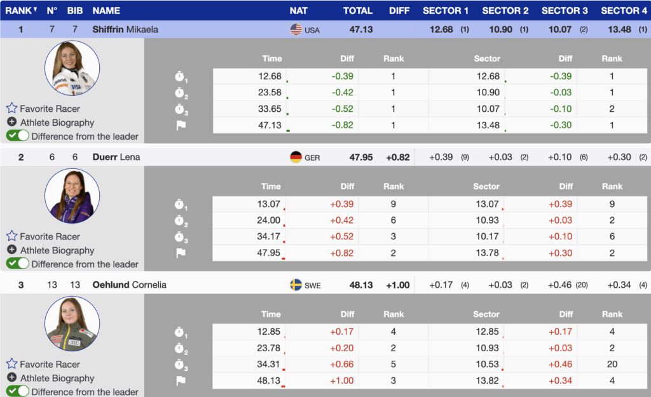This screenshot has width=651, height=397.
Task: Sort results by TOTAL column header
Action: [358, 10]
